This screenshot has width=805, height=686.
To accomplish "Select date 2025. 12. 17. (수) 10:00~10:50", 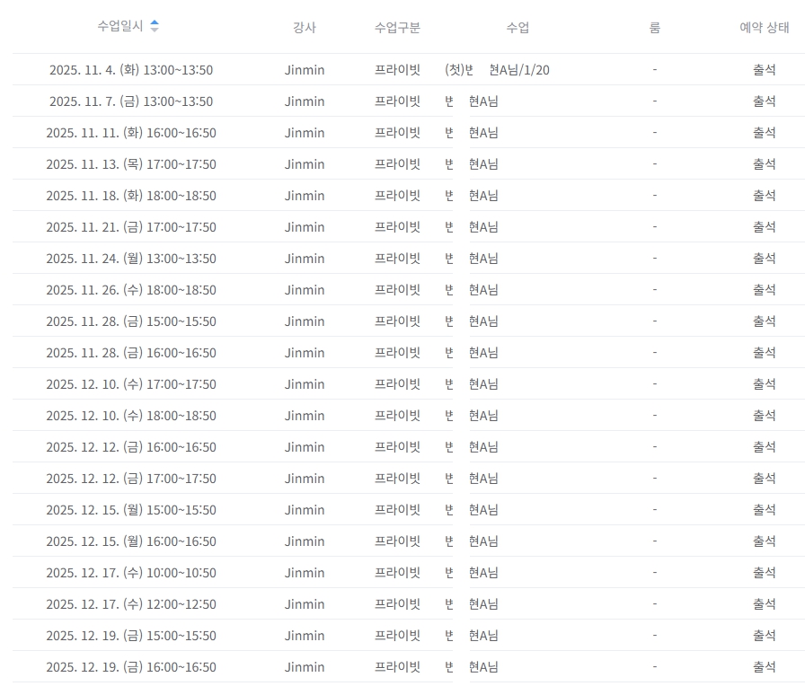I will pyautogui.click(x=131, y=573).
